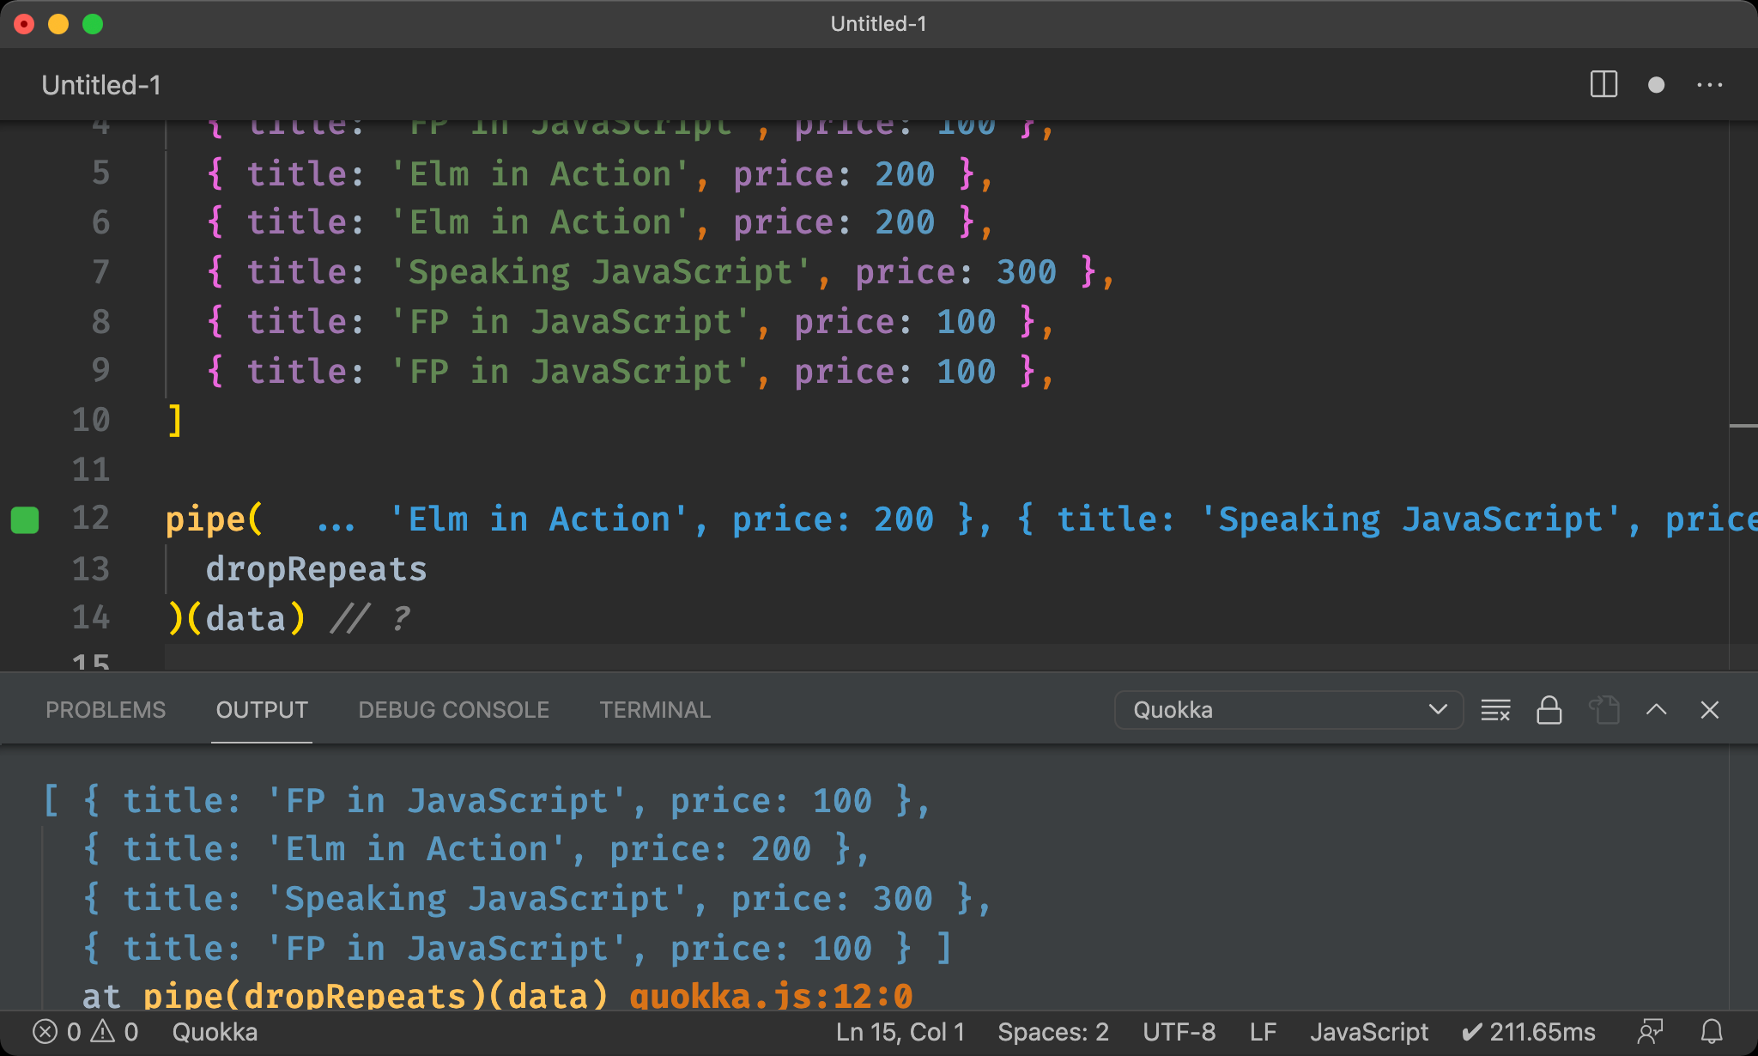Click line number 10 in the gutter
Screen dimensions: 1758x1056
tap(91, 420)
